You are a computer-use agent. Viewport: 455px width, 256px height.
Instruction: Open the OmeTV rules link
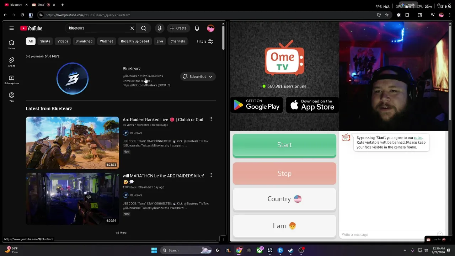[x=418, y=138]
